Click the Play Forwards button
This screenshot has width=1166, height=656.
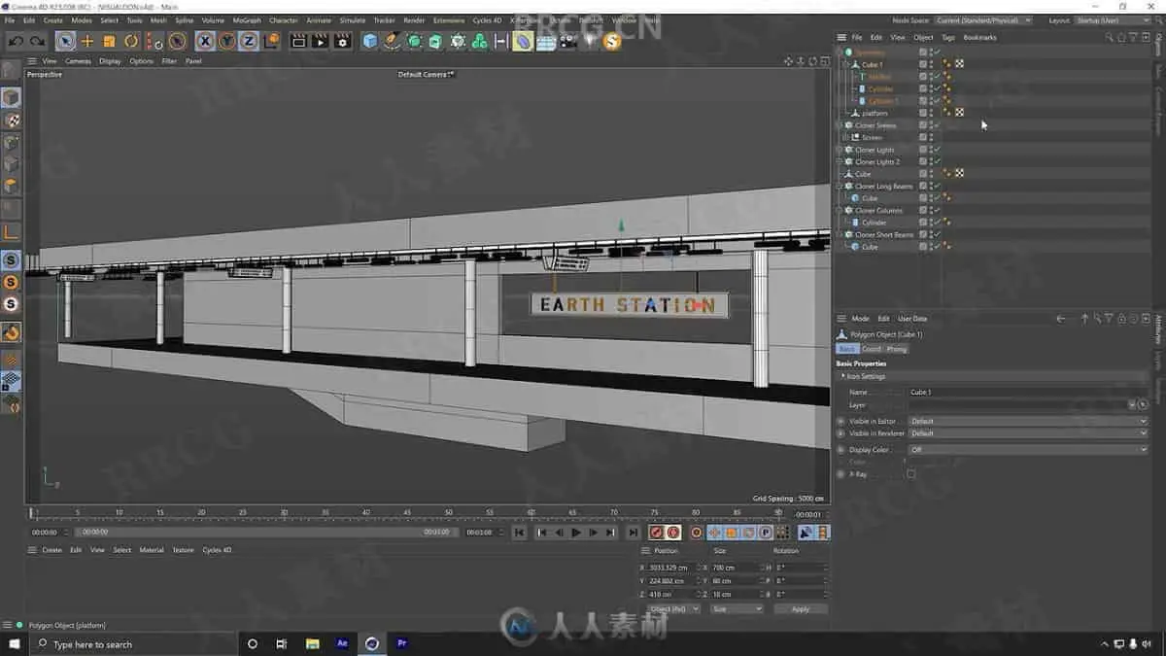[576, 533]
